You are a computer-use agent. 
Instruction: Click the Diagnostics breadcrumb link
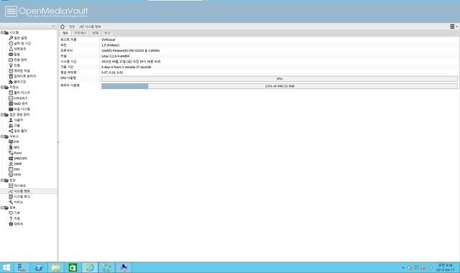tap(72, 27)
